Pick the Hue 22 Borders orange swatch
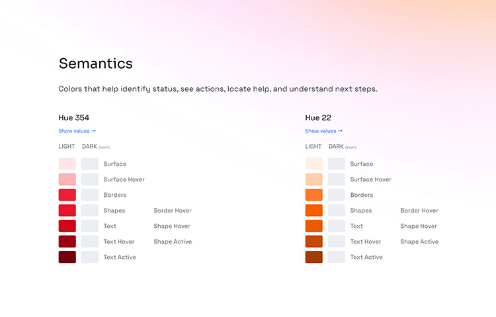Screen dimensions: 496x317 point(313,195)
